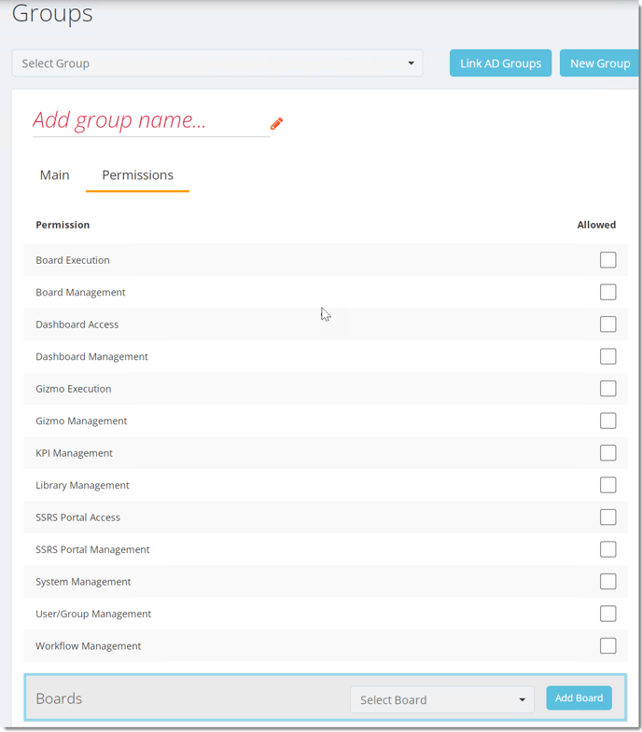The image size is (642, 732).
Task: Check the System Management permission
Action: point(607,582)
